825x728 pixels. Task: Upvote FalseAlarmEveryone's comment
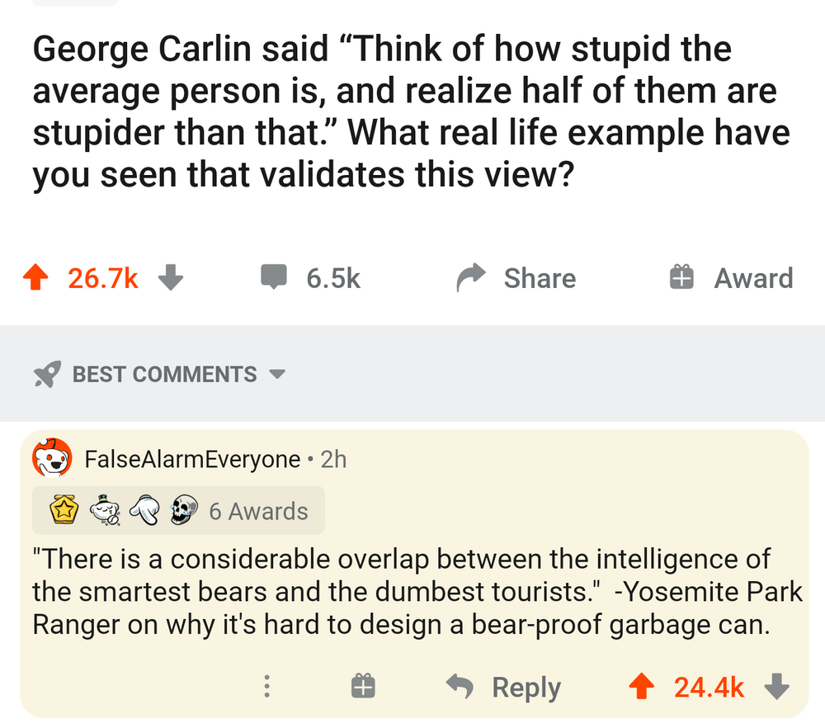coord(642,686)
